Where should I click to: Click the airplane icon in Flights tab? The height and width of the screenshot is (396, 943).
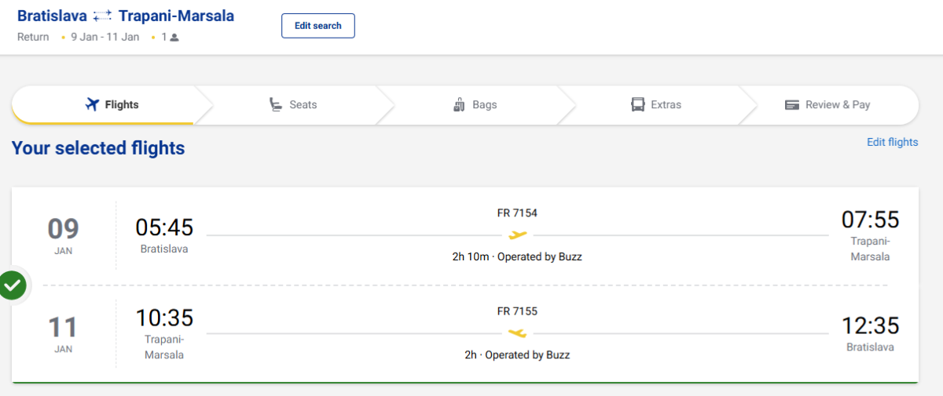tap(92, 104)
